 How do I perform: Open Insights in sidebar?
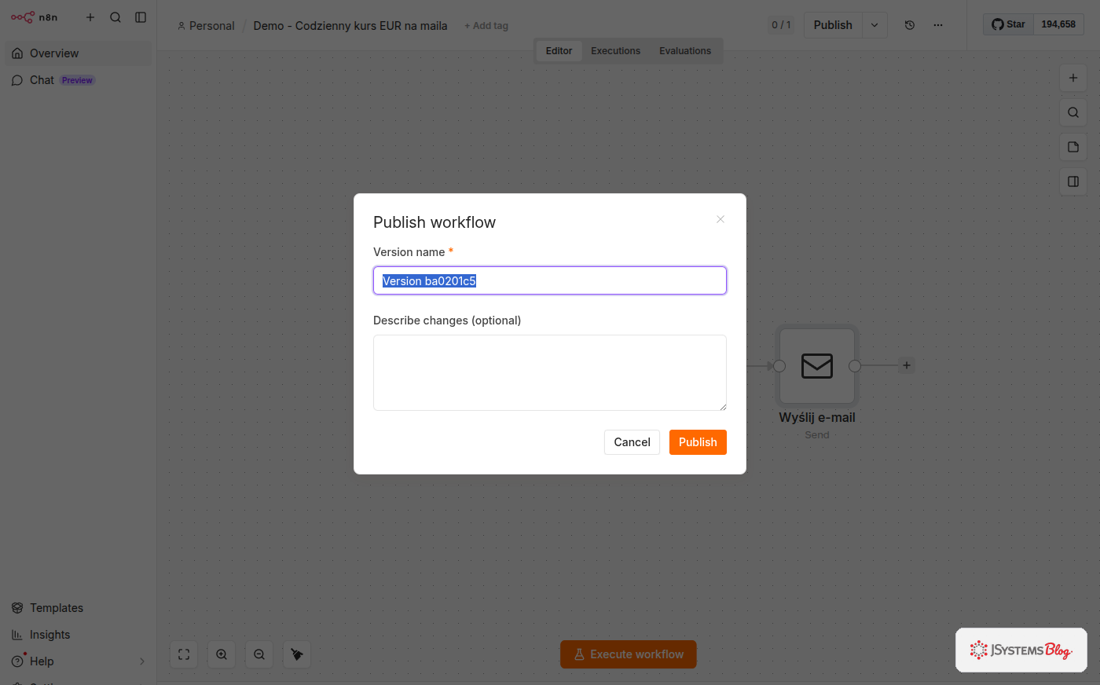pos(78,635)
